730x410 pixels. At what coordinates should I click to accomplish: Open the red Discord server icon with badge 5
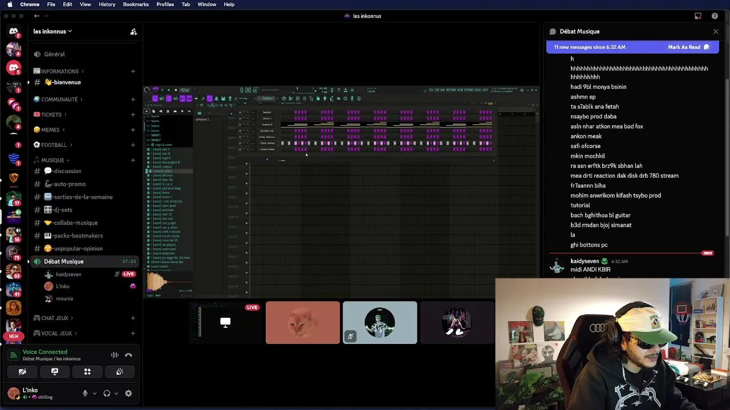[14, 68]
